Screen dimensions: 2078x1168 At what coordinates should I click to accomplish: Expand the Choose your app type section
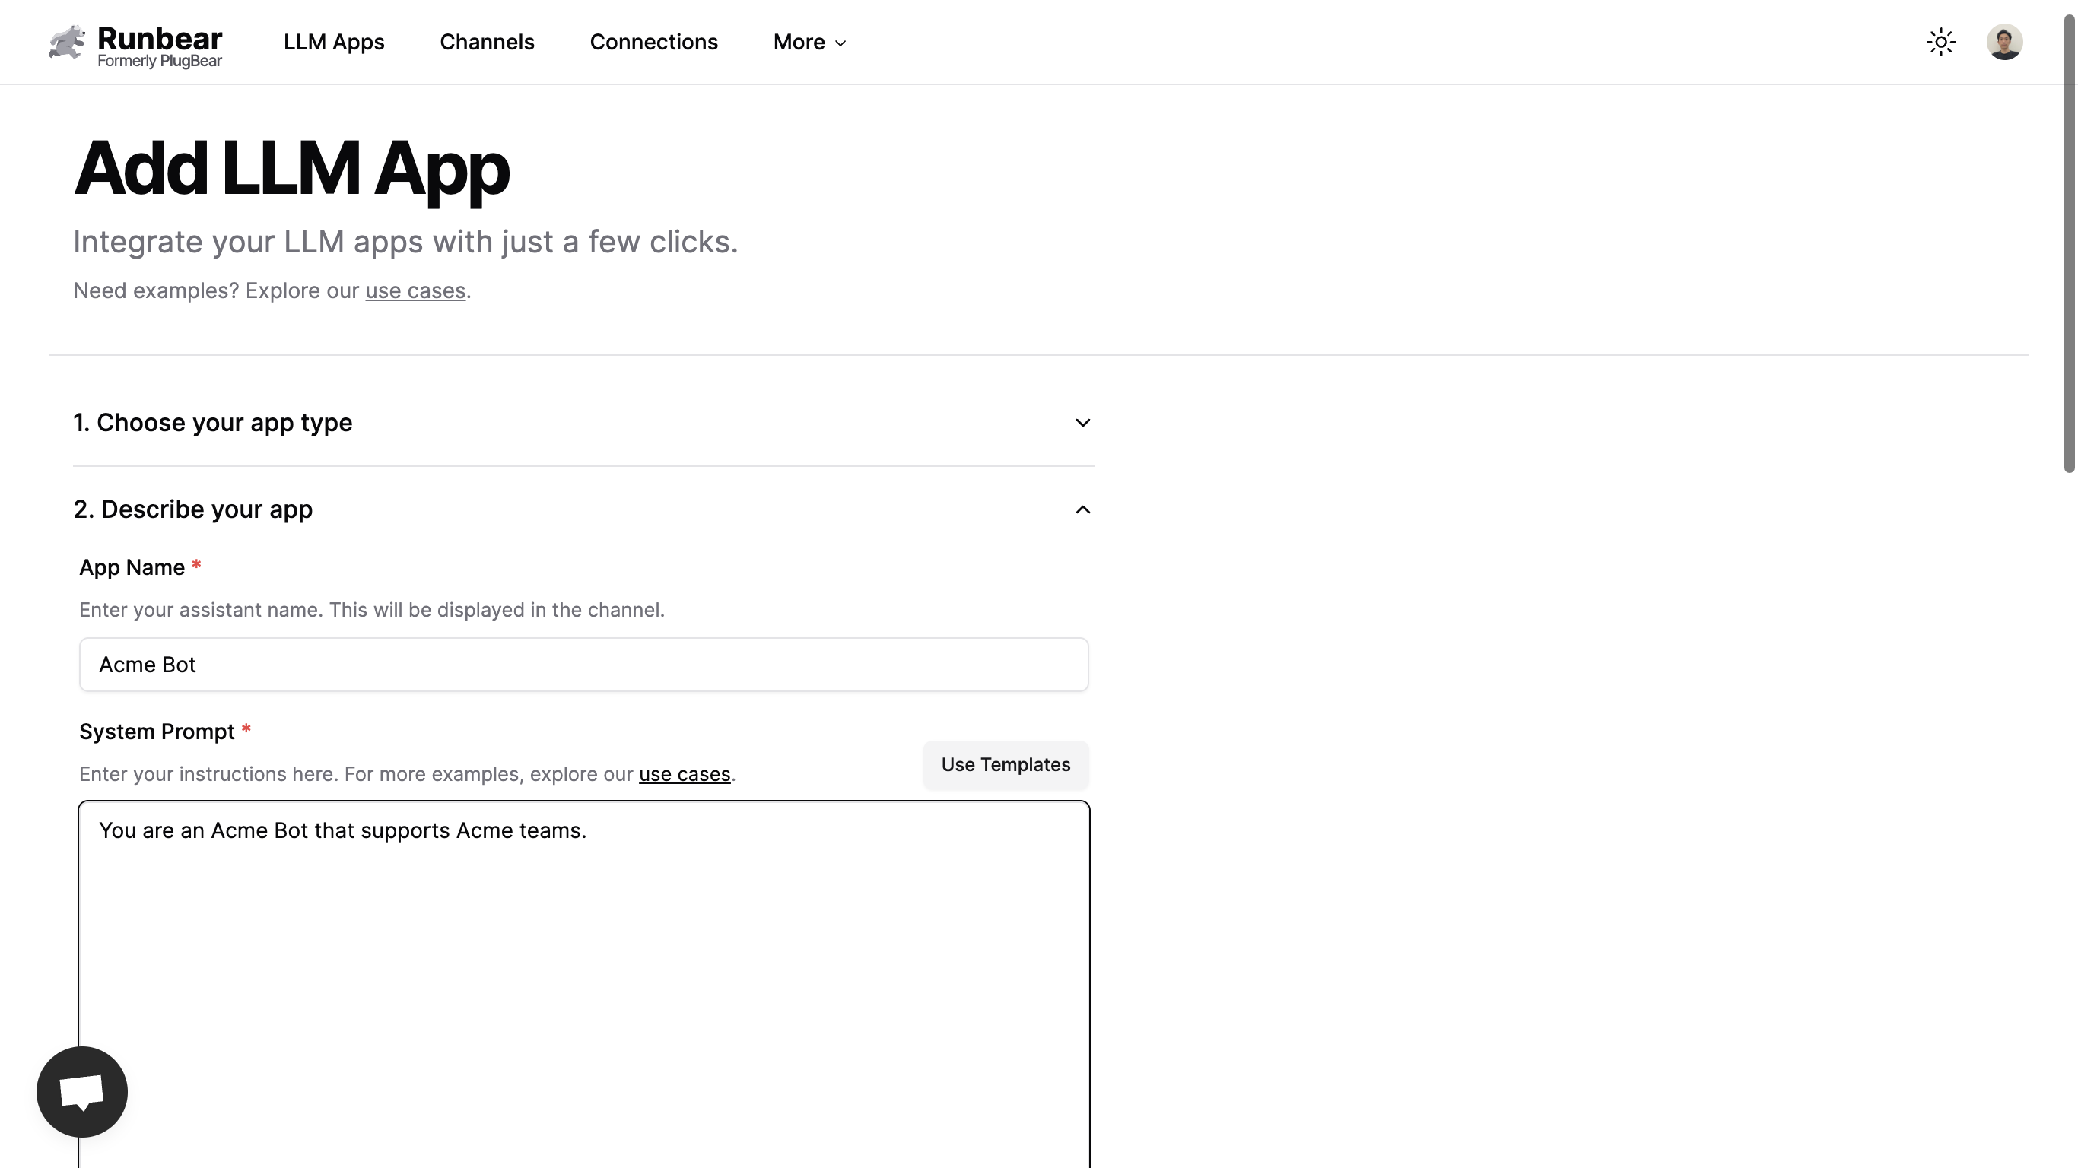click(583, 422)
